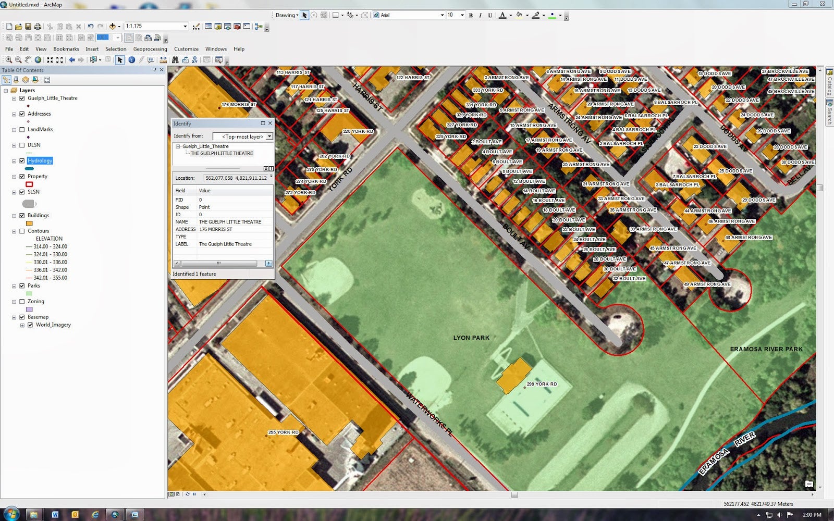Click the Back navigation arrow button
Viewport: 834px width, 521px height.
[72, 60]
